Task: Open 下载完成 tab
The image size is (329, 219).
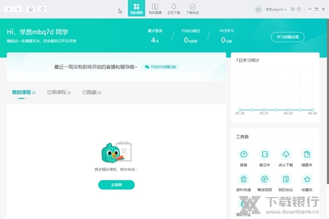Action: (x=192, y=9)
